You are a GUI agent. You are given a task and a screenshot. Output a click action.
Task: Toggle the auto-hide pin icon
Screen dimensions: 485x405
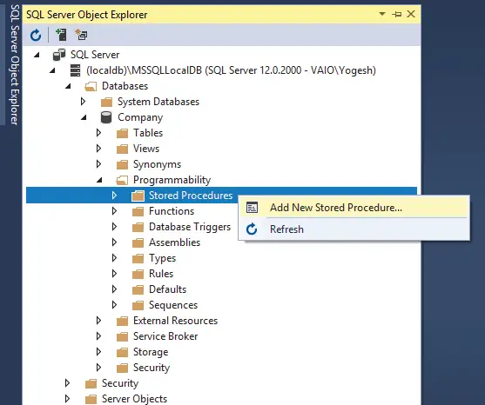[396, 14]
